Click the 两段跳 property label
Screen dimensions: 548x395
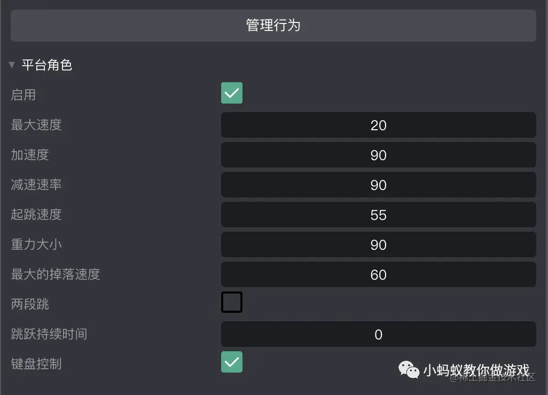coord(29,304)
